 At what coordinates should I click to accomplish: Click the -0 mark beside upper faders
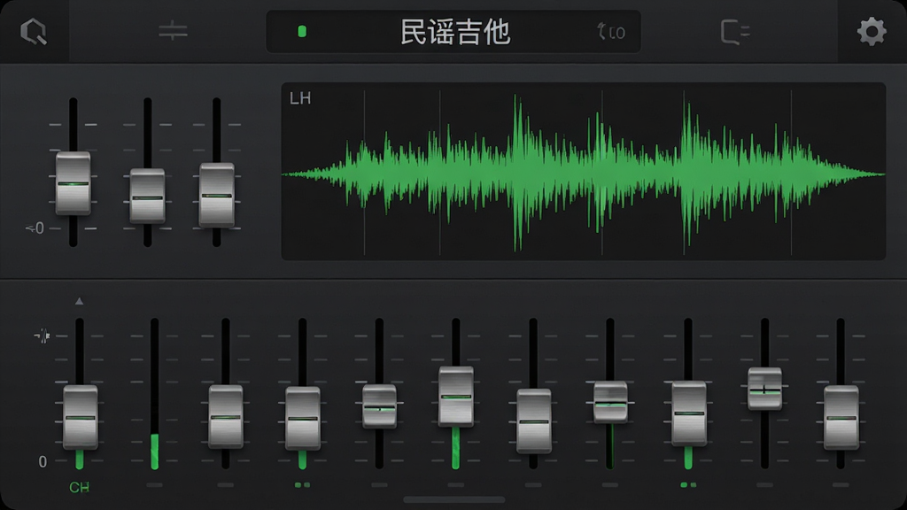point(35,228)
